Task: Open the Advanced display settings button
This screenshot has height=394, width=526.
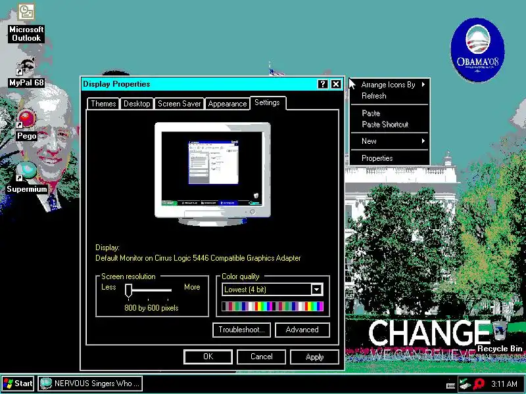Action: pos(302,330)
